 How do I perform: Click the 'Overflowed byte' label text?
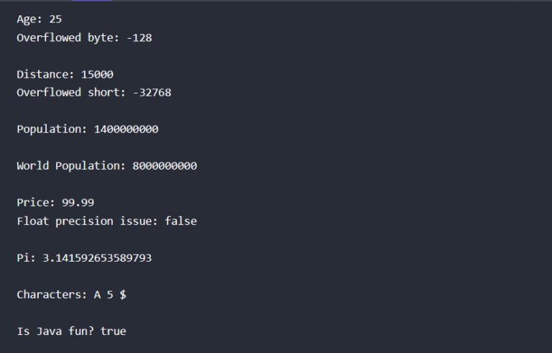(59, 37)
